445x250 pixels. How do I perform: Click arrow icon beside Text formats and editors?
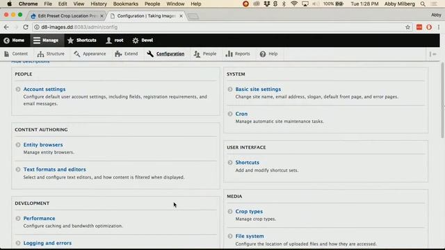coord(18,169)
